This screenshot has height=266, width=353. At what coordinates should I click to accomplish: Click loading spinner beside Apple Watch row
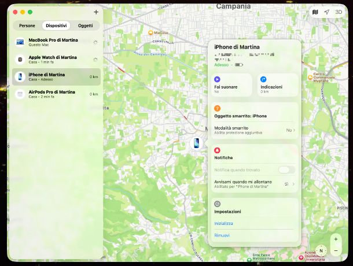click(95, 60)
